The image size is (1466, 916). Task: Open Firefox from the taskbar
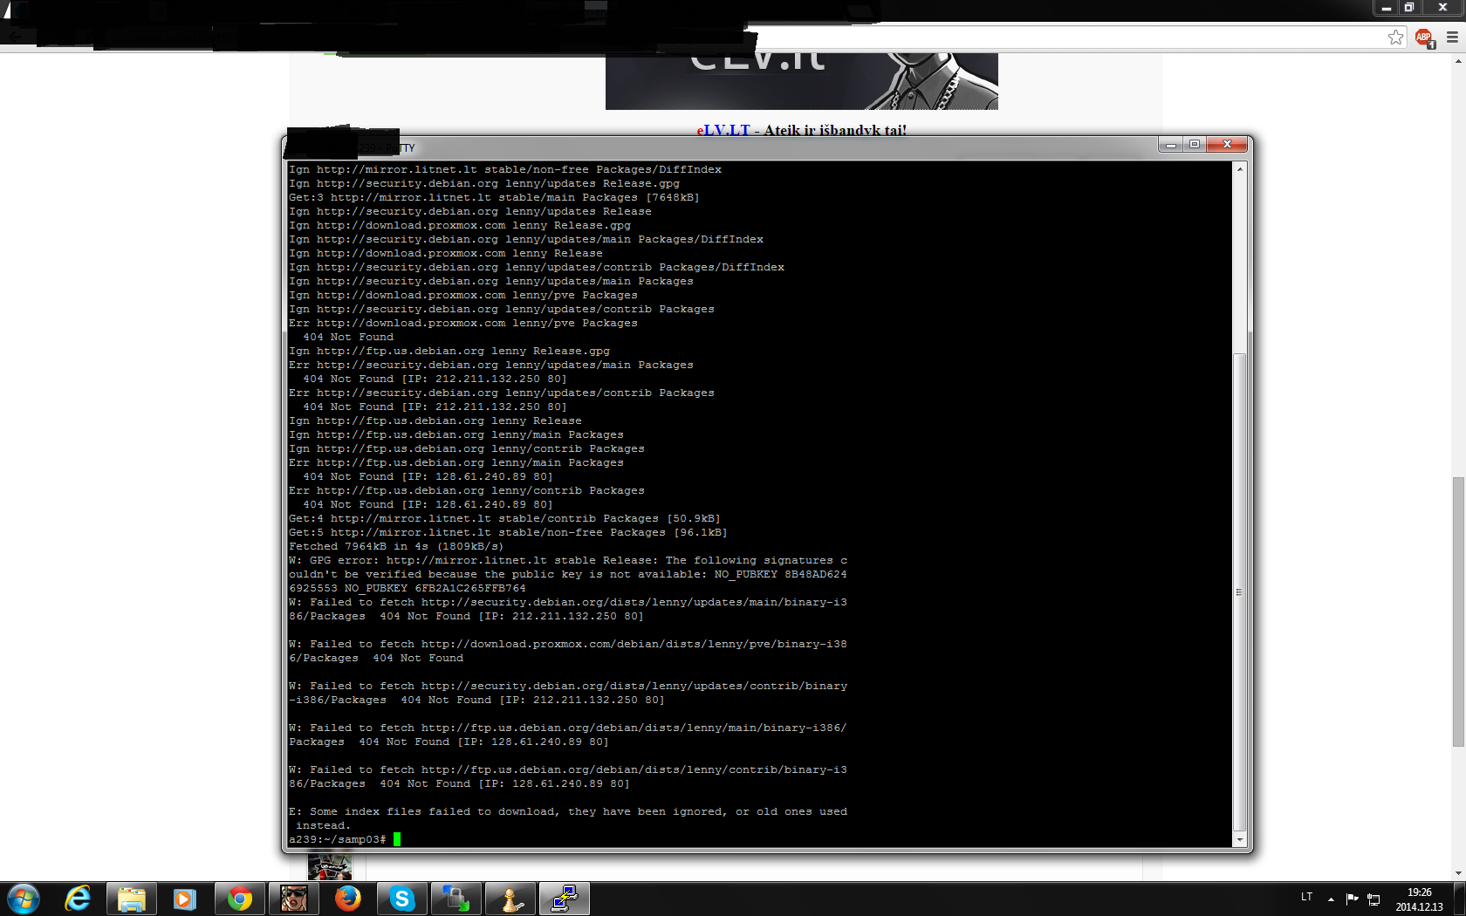[x=347, y=899]
